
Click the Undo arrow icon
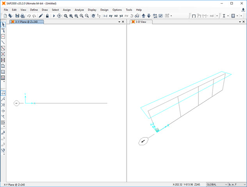[29, 16]
